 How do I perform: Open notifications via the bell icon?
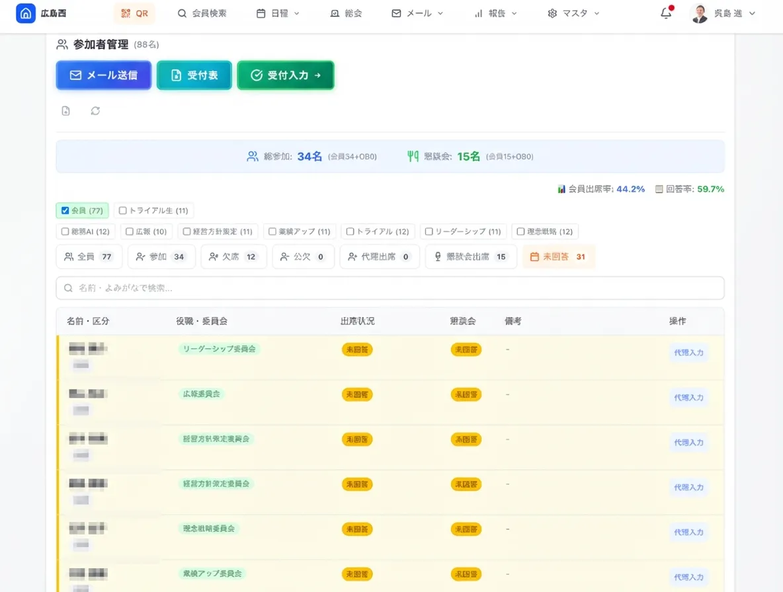tap(666, 13)
